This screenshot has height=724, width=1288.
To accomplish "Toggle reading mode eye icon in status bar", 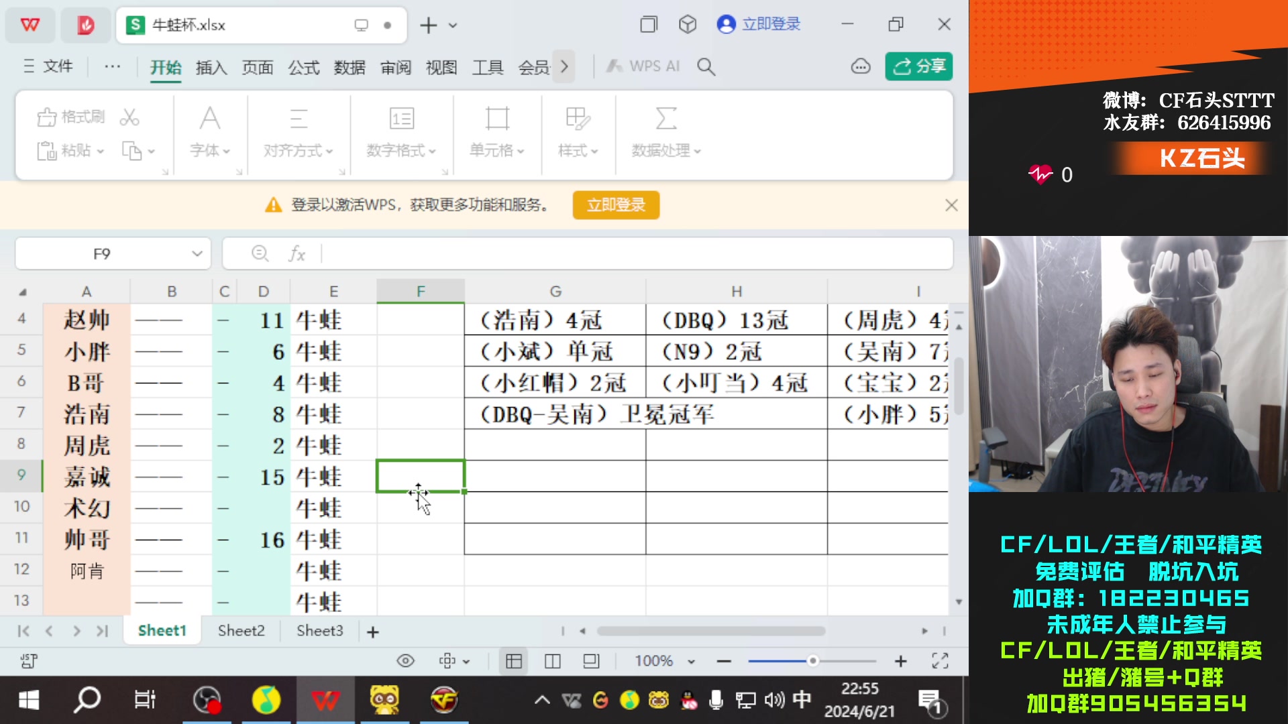I will pyautogui.click(x=405, y=661).
